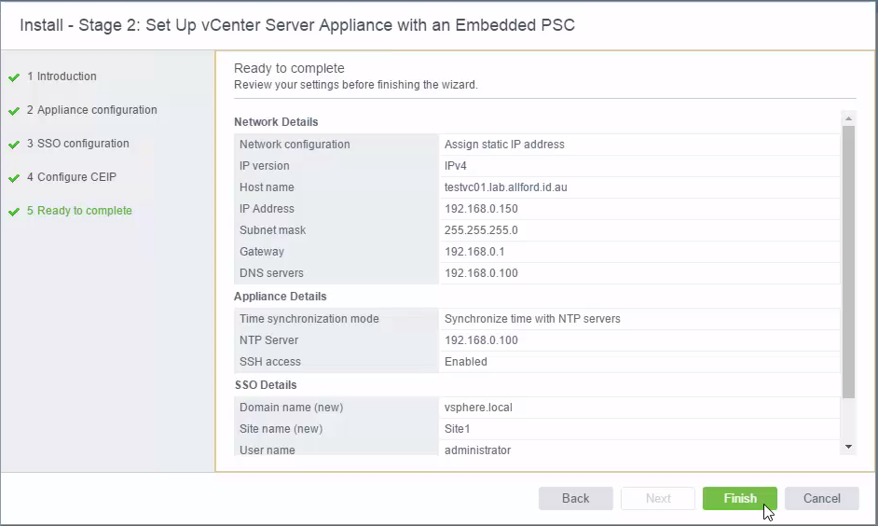The image size is (878, 526).
Task: Click the scrollbar up arrow
Action: (x=848, y=118)
